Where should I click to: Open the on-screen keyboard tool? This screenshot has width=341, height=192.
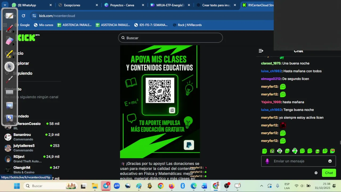coord(9,92)
